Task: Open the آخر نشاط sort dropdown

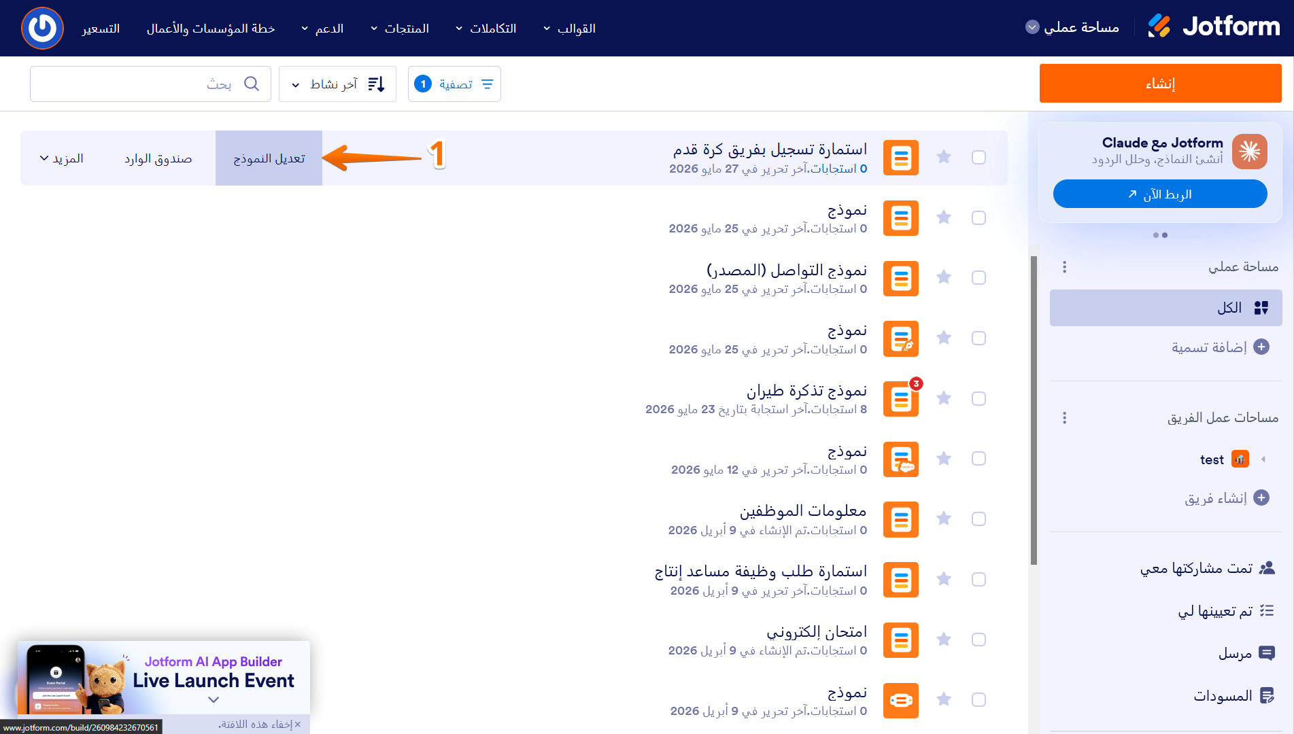Action: point(337,84)
